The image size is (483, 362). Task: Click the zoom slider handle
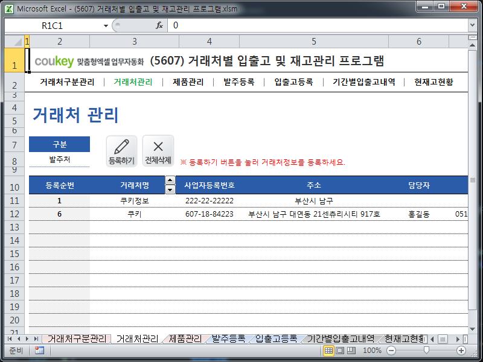[x=426, y=351]
